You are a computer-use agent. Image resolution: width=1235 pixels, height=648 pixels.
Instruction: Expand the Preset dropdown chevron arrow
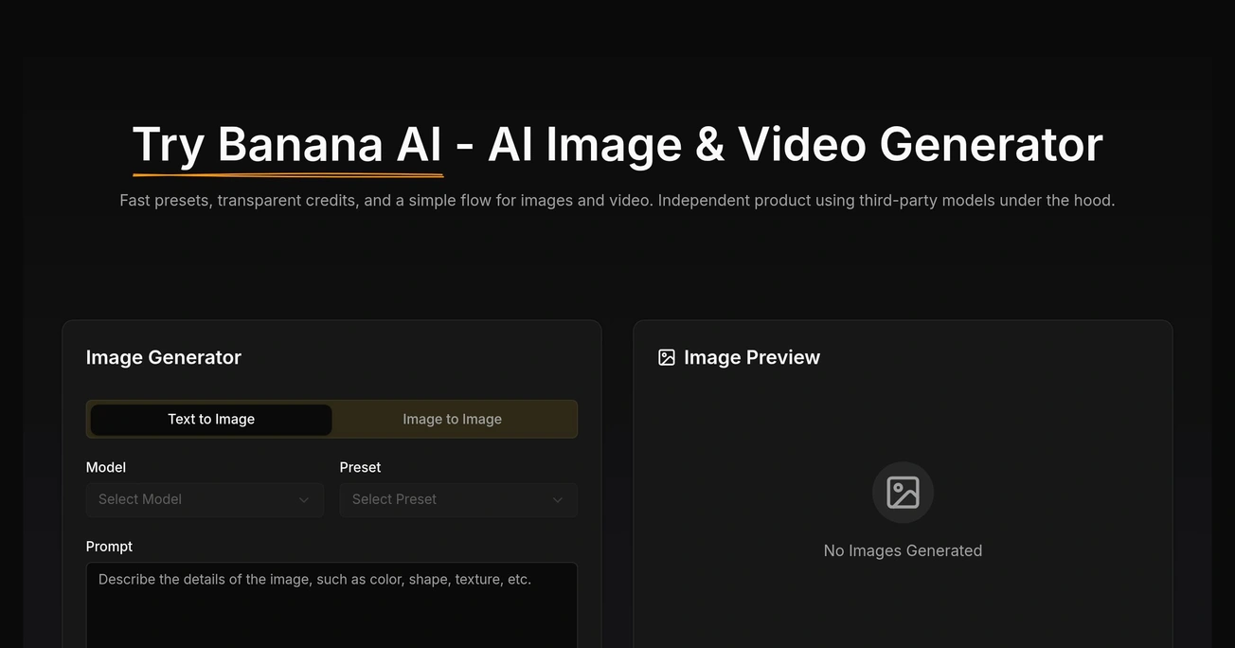(x=559, y=499)
